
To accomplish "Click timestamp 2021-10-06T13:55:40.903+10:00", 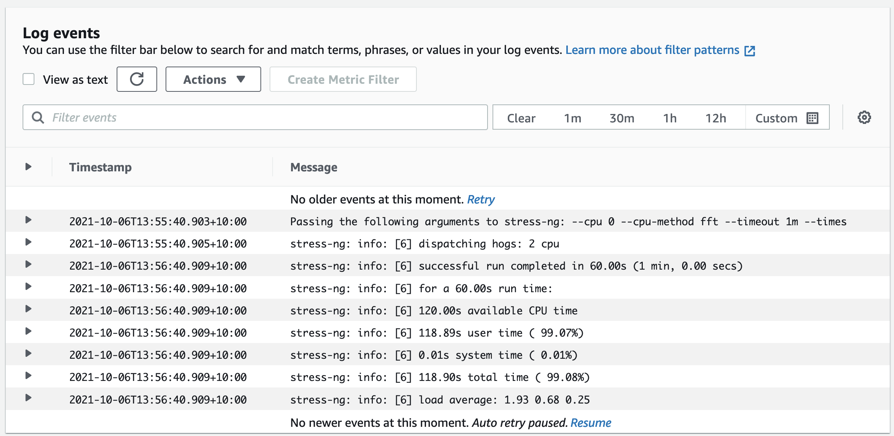I will [158, 221].
